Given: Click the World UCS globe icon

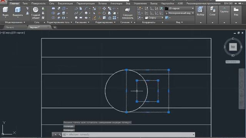Looking at the screenshot, I should pos(161,8).
